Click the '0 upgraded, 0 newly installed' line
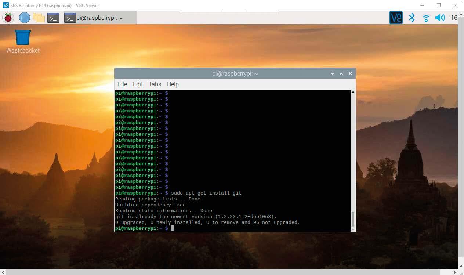Screen dimensions: 464x275 (208, 222)
